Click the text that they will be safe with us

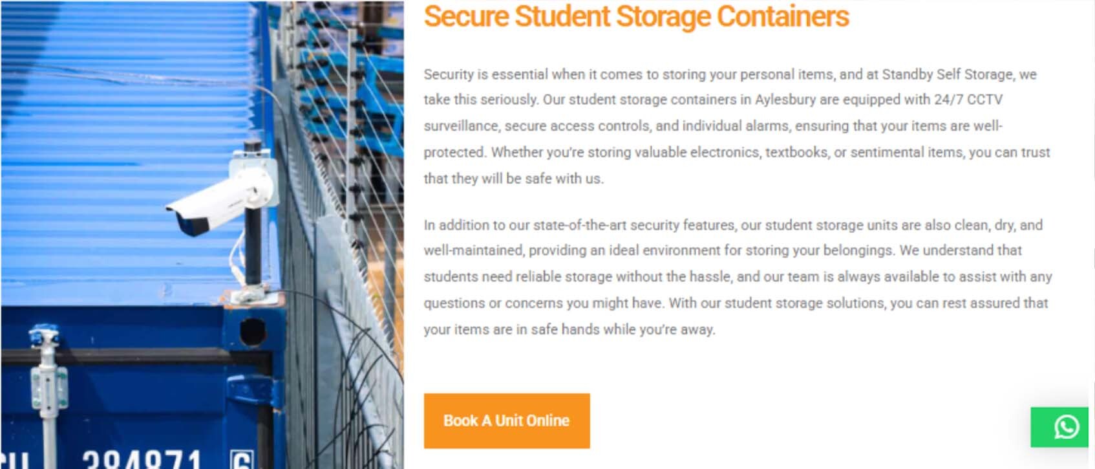513,179
